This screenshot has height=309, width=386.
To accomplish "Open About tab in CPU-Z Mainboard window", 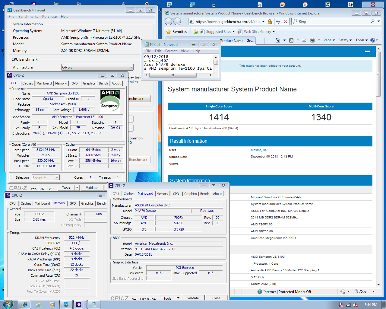I will (217, 194).
